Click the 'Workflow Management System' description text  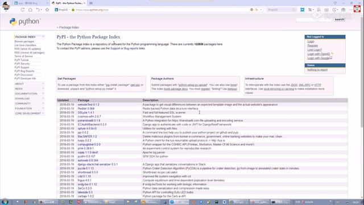162,116
